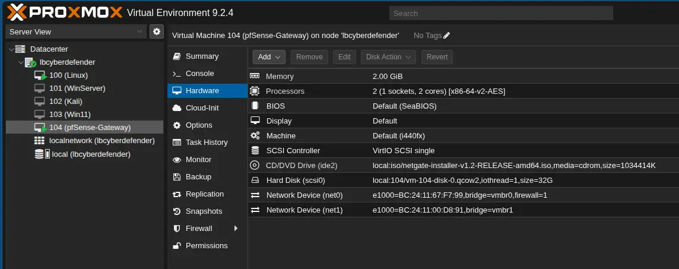Click the running VM icon for 100 (Linux)
This screenshot has height=269, width=679.
pyautogui.click(x=40, y=75)
